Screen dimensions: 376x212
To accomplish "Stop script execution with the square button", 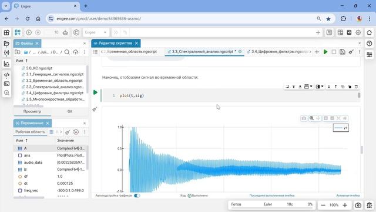I will 334,52.
